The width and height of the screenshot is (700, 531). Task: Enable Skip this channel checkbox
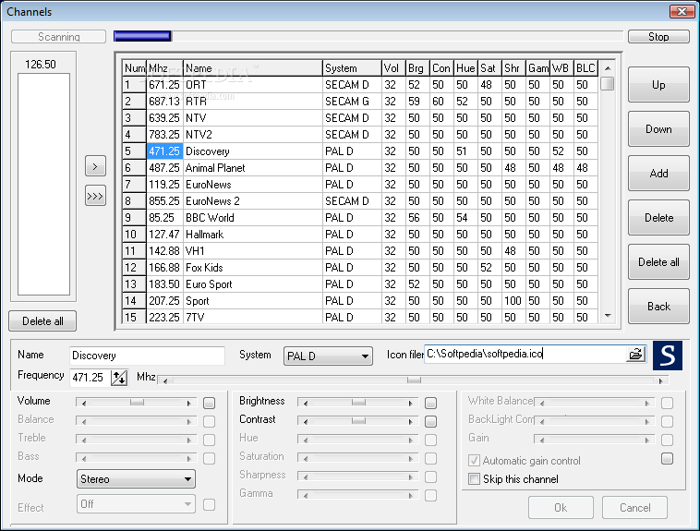tap(474, 479)
